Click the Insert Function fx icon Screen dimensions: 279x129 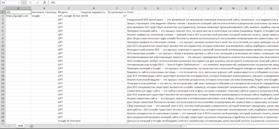(45, 2)
